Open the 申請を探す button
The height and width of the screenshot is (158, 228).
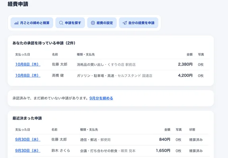[x=70, y=23]
